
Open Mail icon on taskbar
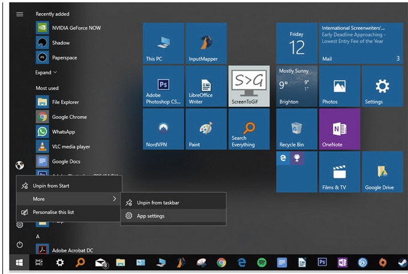(101, 263)
